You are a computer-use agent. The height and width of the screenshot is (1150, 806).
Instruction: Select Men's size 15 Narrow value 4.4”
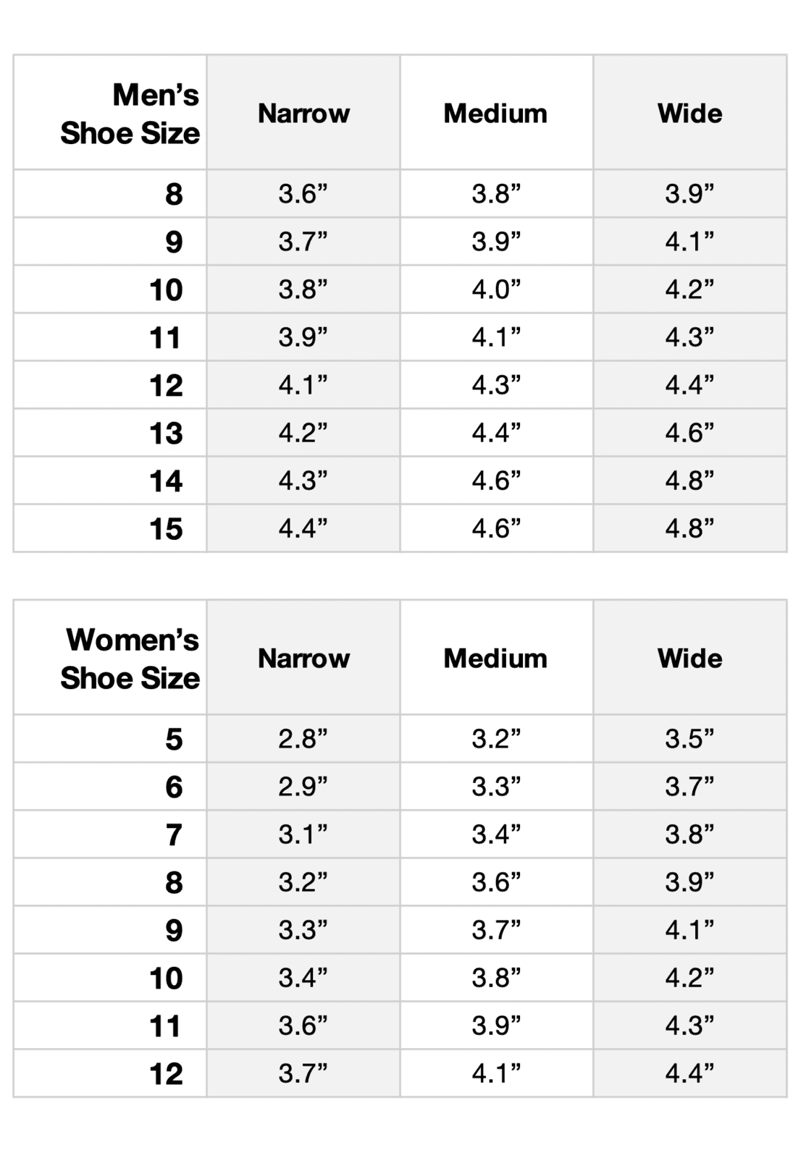point(303,528)
